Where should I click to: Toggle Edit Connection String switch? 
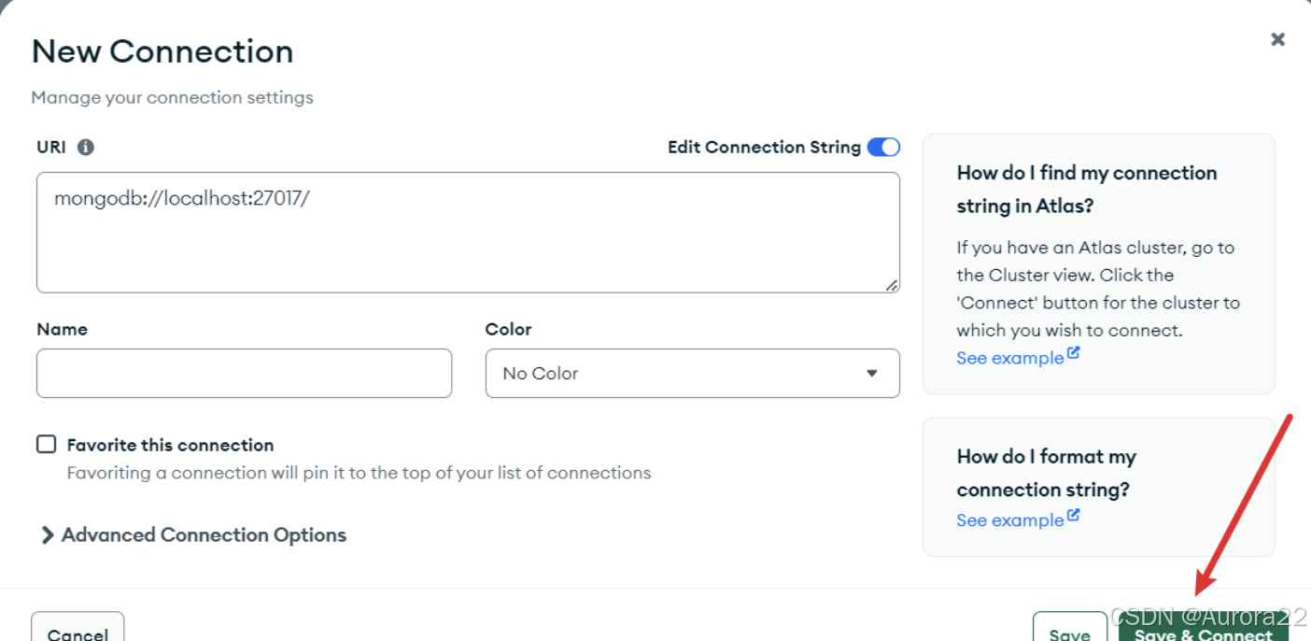click(x=883, y=147)
